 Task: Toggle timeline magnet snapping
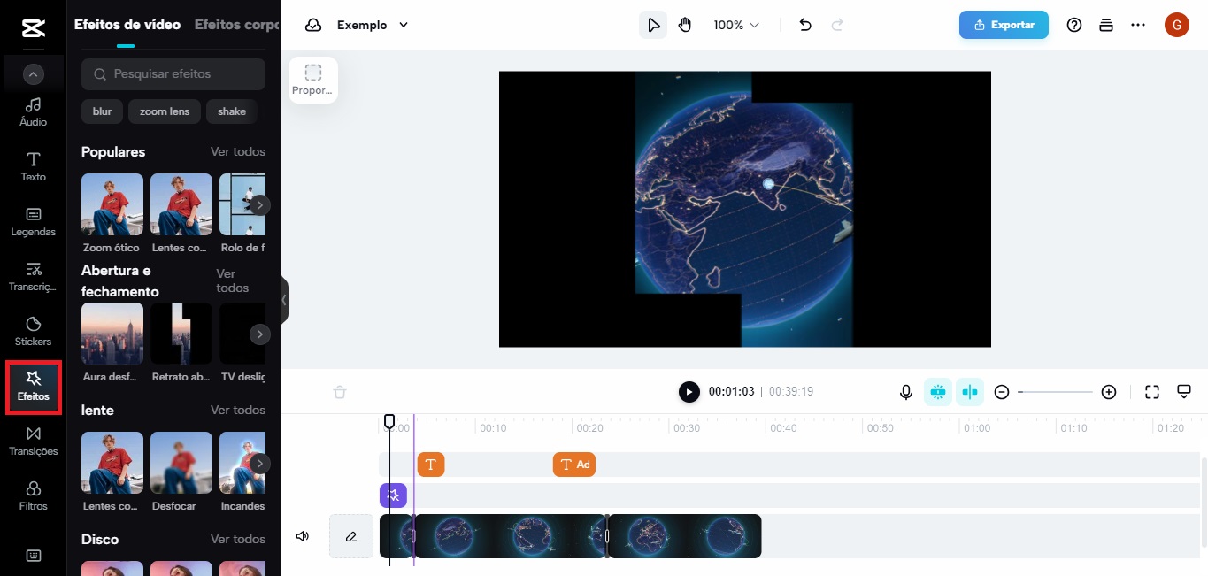coord(938,392)
